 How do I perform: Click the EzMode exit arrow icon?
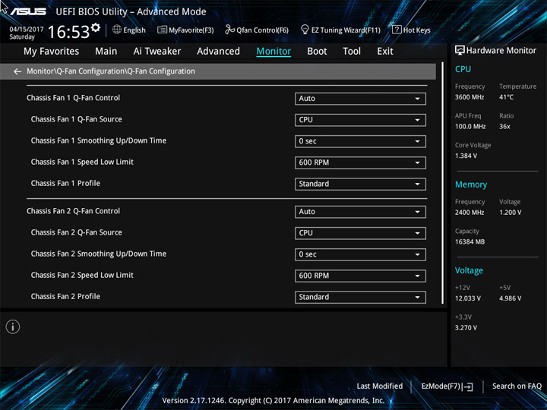468,386
